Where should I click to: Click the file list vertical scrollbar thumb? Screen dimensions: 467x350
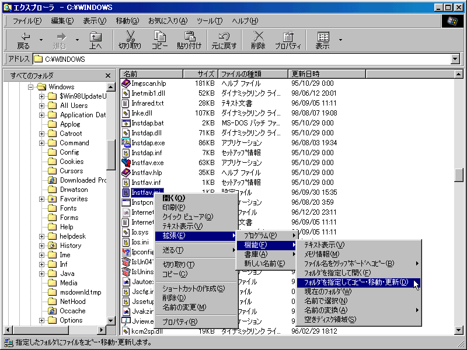point(459,175)
